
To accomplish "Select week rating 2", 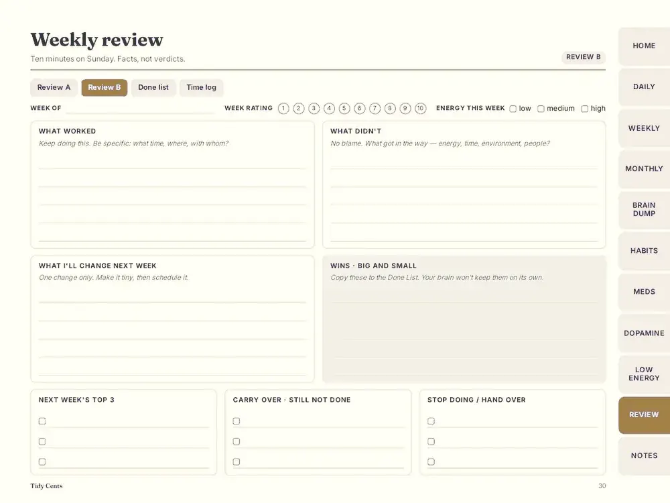I will point(299,109).
